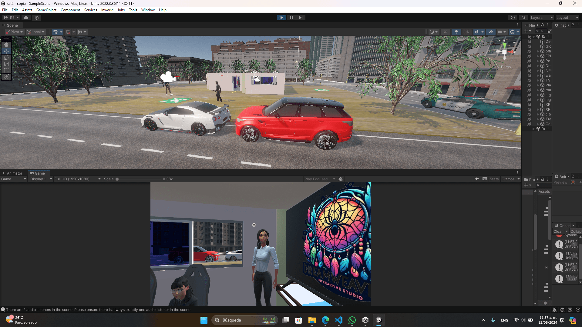Select the Rect transform tool
The image size is (582, 327).
[6, 70]
